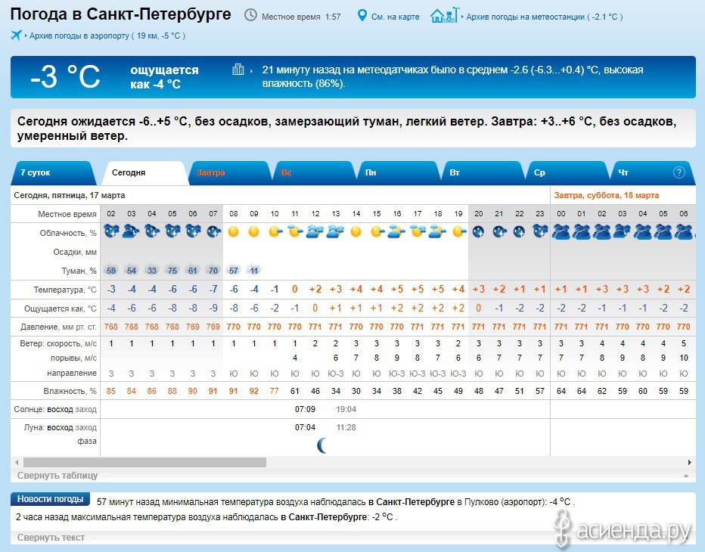
Task: Click the right scroll arrow of the table
Action: coord(689,462)
